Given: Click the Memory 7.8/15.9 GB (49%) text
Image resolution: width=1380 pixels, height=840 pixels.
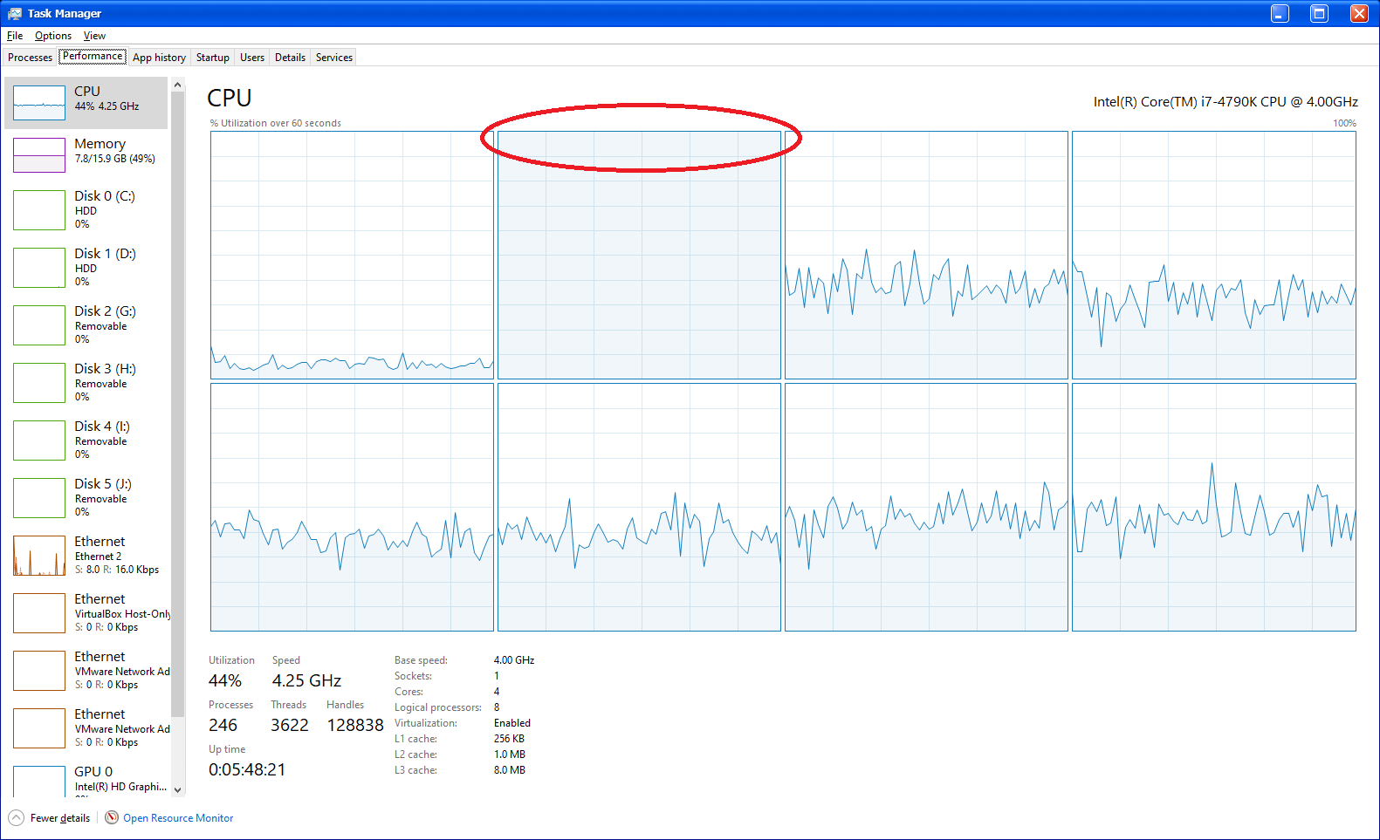Looking at the screenshot, I should click(x=115, y=159).
